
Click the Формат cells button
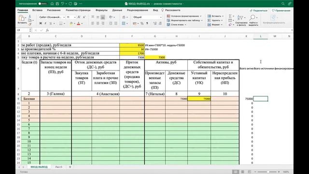[215, 25]
